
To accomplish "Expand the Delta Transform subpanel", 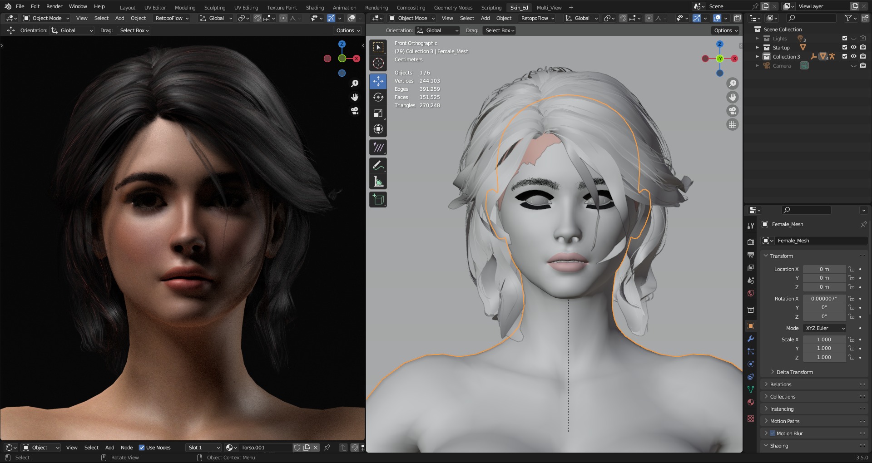I will (773, 372).
